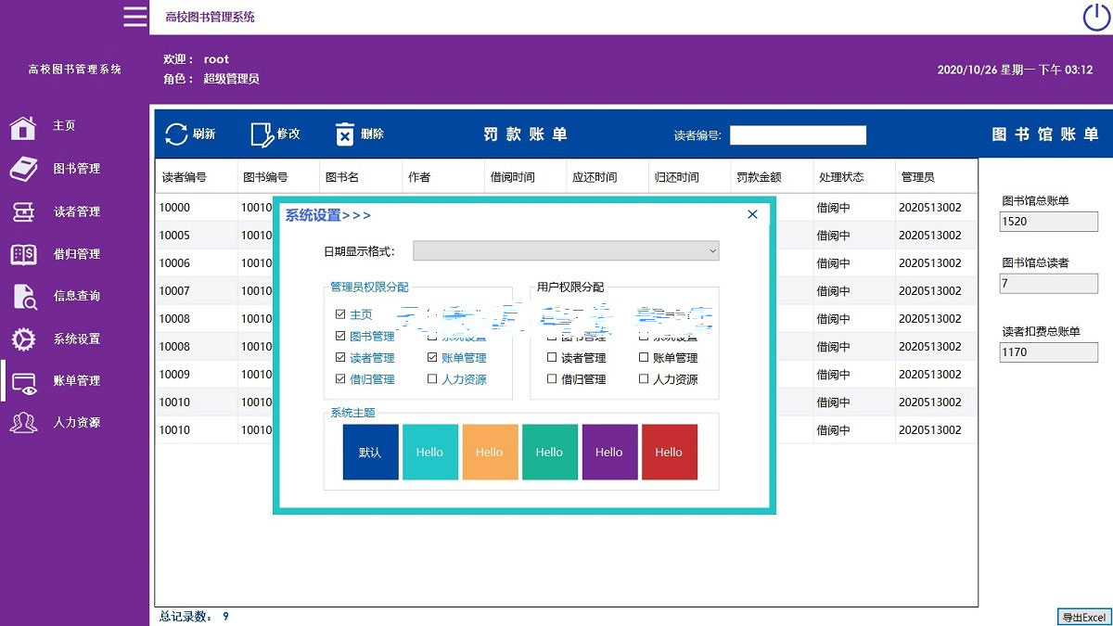Choose the red theme swatch
The height and width of the screenshot is (626, 1113).
pos(669,453)
